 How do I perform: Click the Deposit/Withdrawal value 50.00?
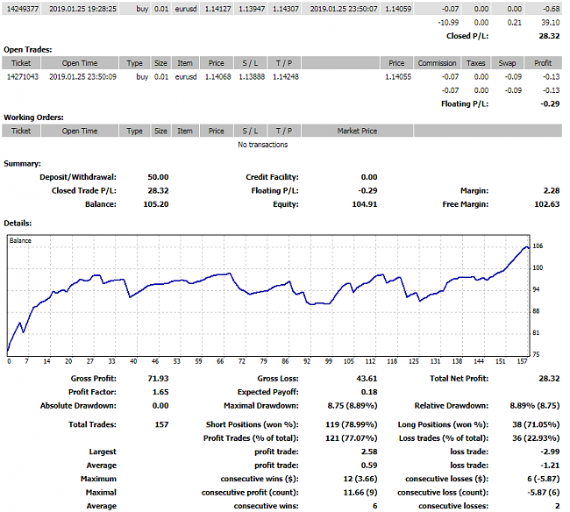pyautogui.click(x=158, y=177)
